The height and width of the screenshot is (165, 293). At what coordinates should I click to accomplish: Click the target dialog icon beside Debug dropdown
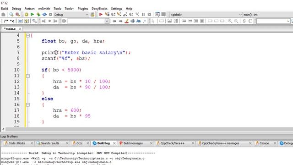tap(92, 15)
